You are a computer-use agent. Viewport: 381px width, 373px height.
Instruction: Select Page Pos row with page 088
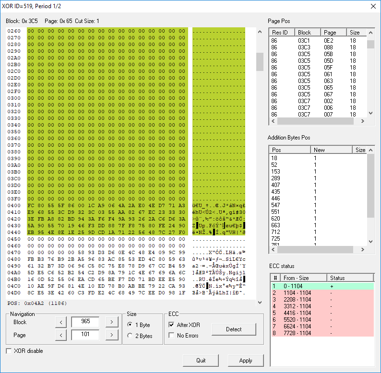(318, 47)
